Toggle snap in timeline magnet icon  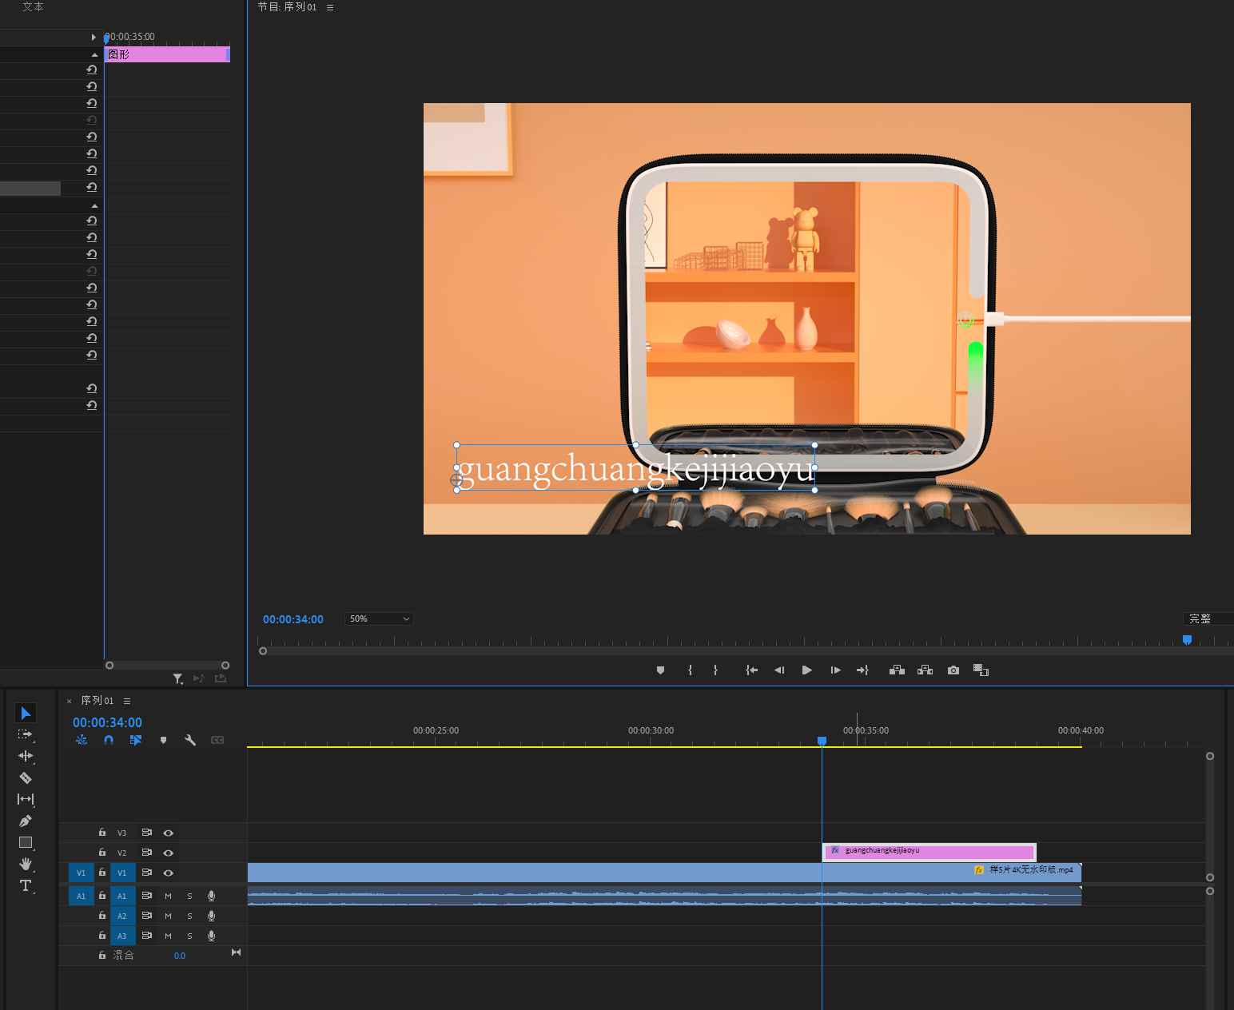click(109, 740)
